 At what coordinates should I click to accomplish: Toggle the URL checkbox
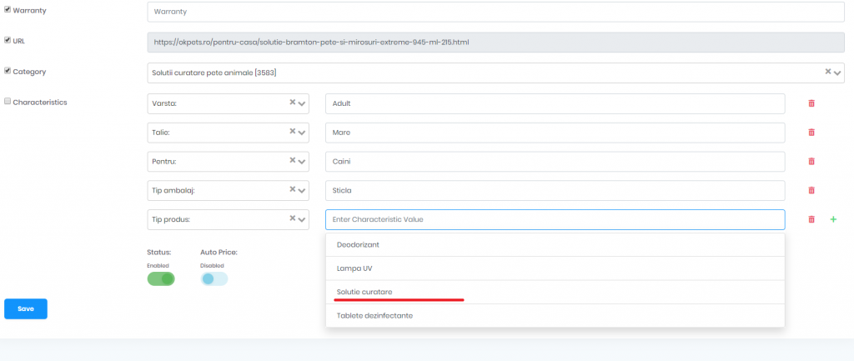click(8, 40)
